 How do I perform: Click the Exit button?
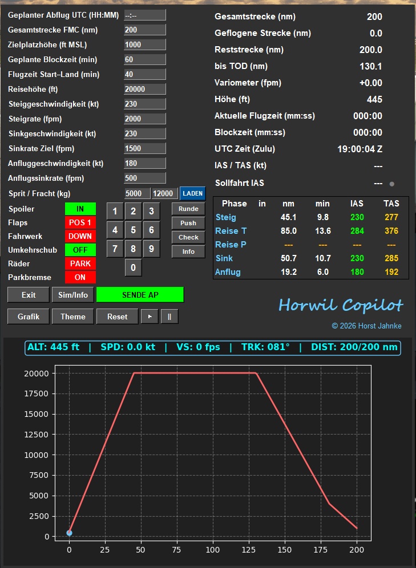(x=29, y=295)
